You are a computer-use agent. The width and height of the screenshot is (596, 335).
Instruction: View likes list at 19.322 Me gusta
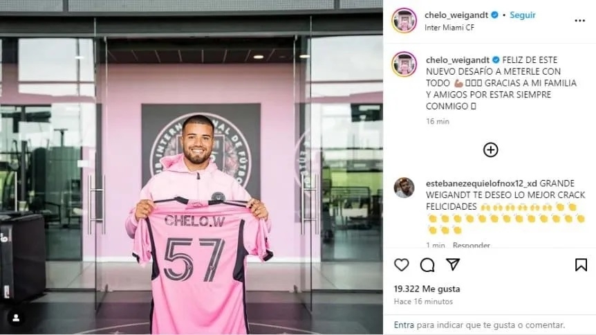(427, 289)
